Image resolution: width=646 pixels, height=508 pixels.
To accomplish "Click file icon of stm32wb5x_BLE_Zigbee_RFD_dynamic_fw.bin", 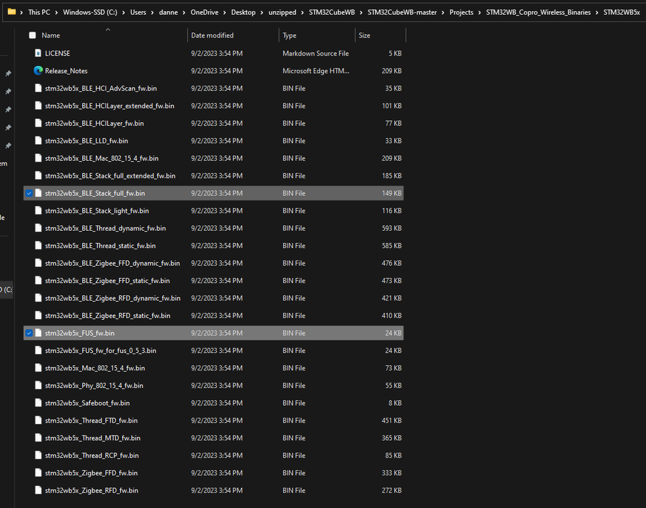I will pyautogui.click(x=38, y=298).
